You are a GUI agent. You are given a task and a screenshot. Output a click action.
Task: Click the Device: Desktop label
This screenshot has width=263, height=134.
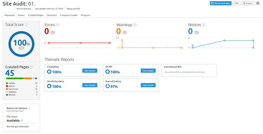tap(24, 9)
